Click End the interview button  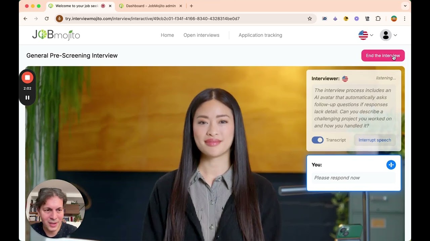pyautogui.click(x=383, y=56)
